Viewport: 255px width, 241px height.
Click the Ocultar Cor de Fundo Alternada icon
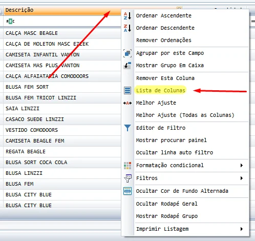tap(128, 191)
